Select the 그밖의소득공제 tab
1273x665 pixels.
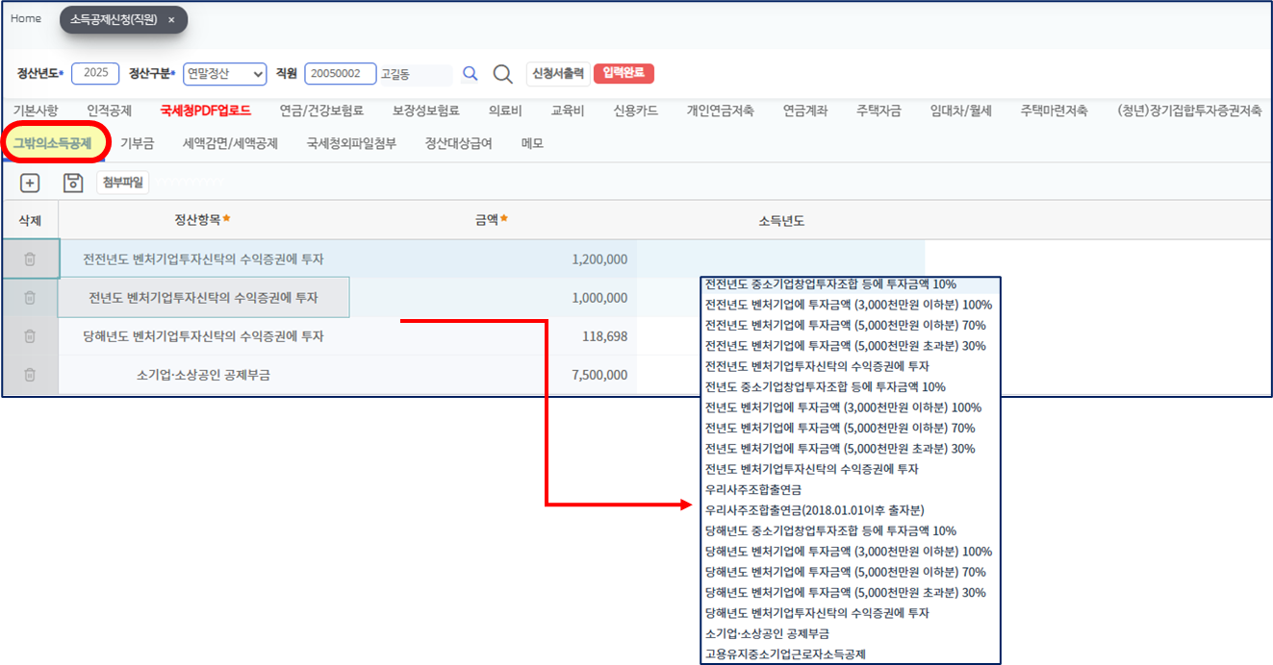[53, 143]
